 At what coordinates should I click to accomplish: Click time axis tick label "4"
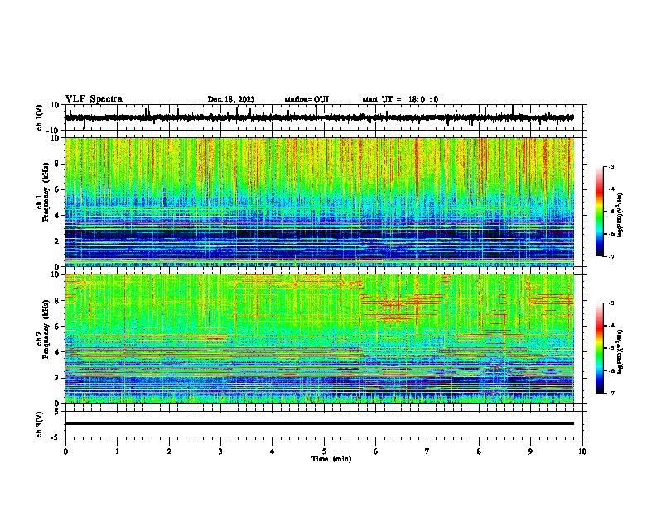tap(273, 451)
